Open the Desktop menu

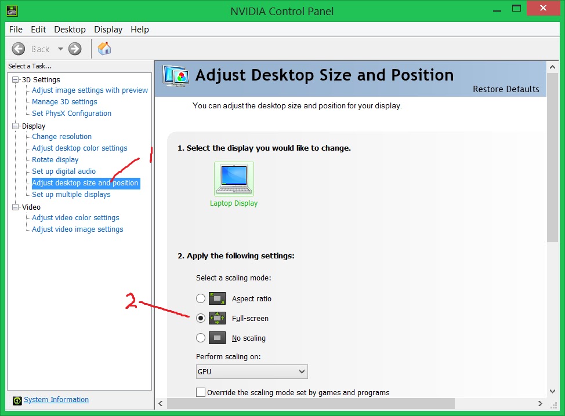coord(70,30)
